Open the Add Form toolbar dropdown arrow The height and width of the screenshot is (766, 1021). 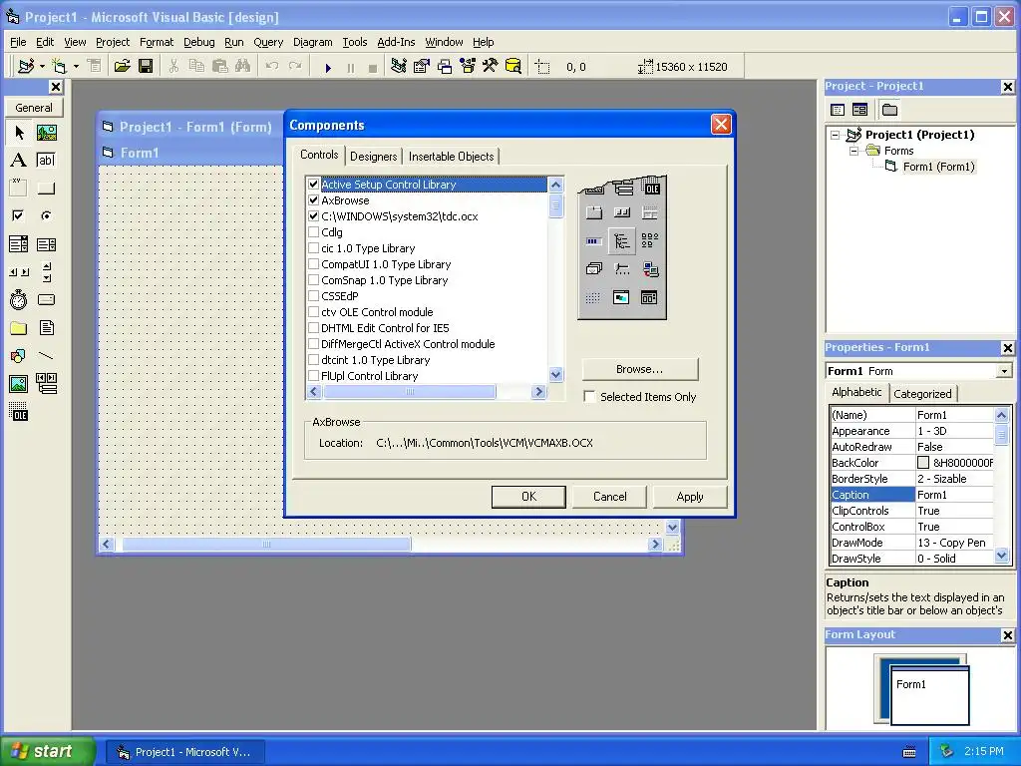click(76, 66)
